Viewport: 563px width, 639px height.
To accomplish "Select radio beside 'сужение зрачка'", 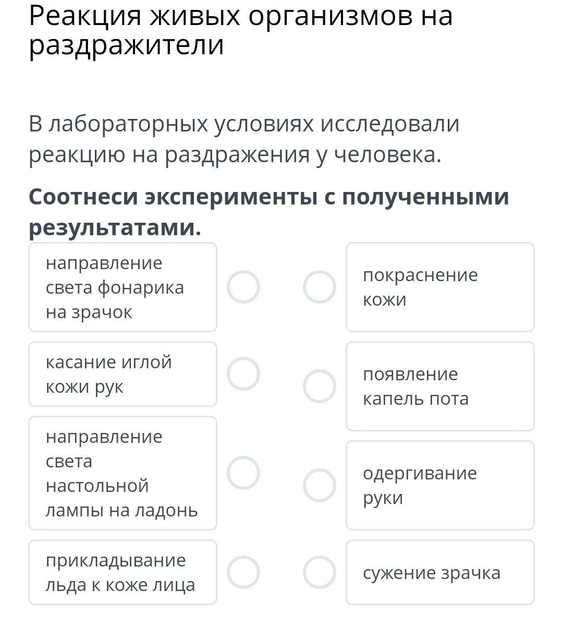I will coord(319,572).
